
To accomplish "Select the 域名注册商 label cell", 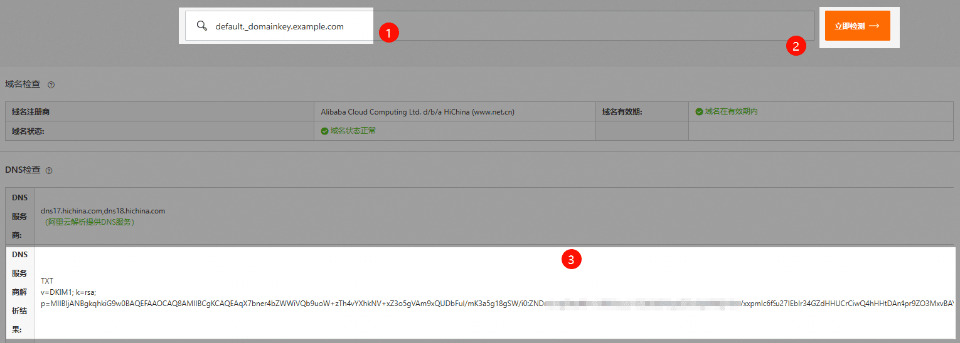I will coord(31,112).
